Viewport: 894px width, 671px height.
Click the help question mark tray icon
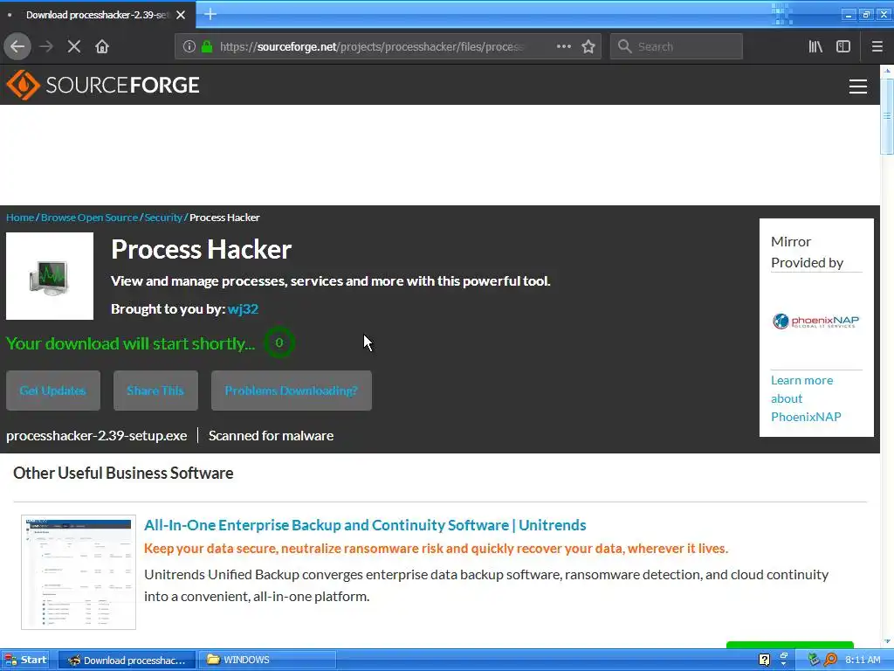point(765,661)
